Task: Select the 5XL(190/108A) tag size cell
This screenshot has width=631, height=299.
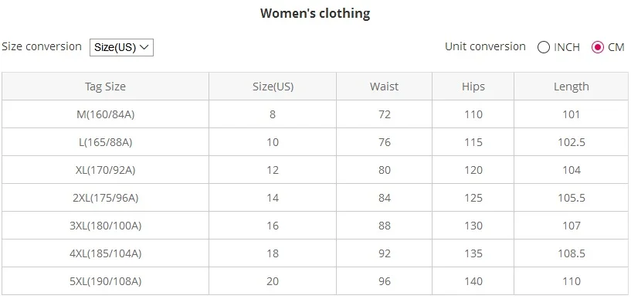Action: coord(105,281)
